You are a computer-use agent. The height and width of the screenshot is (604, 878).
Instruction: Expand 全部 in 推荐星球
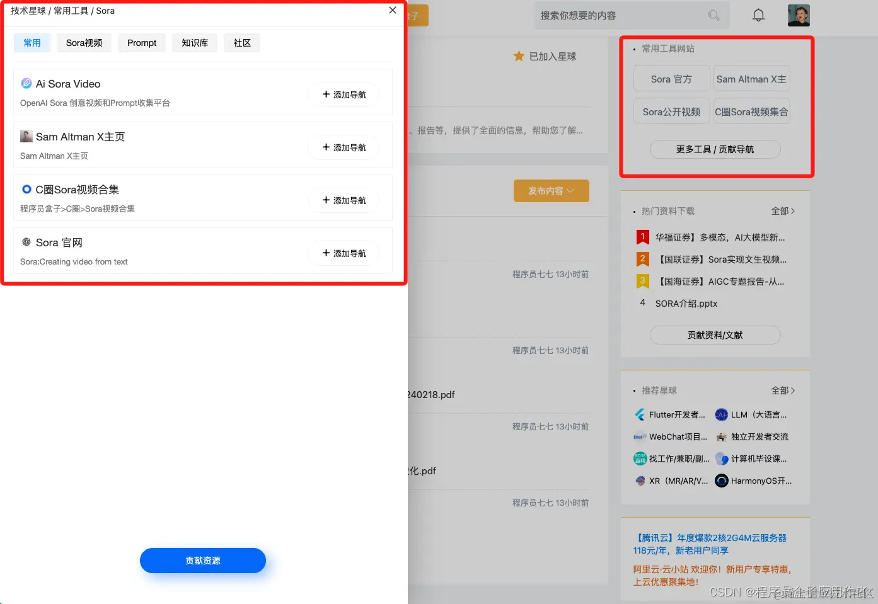pyautogui.click(x=783, y=390)
